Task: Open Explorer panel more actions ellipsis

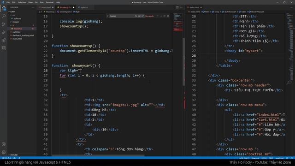Action: pos(33,7)
